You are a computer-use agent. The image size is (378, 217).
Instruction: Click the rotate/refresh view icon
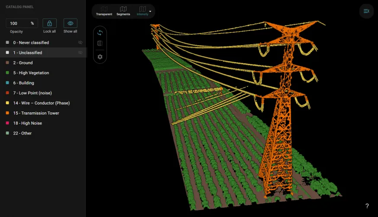point(100,33)
